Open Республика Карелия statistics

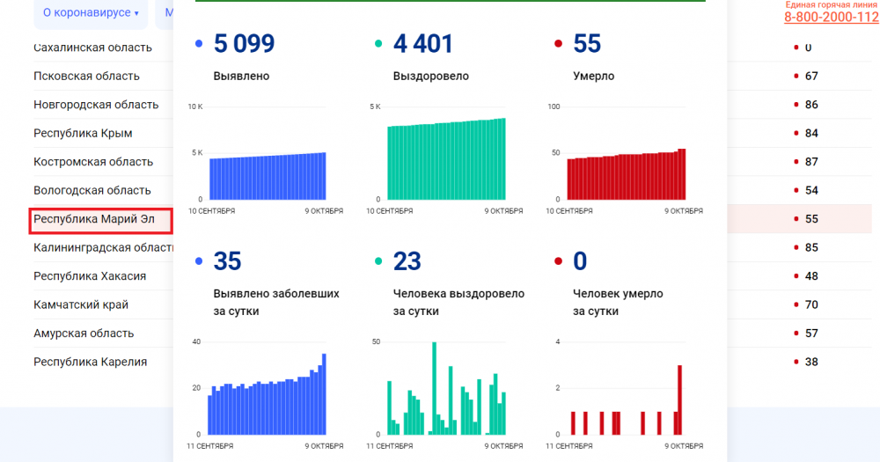(x=90, y=362)
